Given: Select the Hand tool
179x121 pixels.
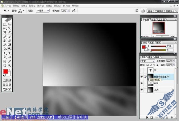Looking at the screenshot, I should coord(5,65).
